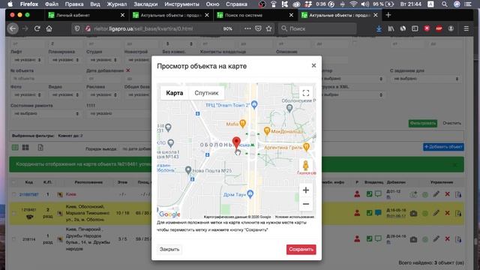The width and height of the screenshot is (480, 270).
Task: Click the Закрыть button in modal
Action: 169,249
